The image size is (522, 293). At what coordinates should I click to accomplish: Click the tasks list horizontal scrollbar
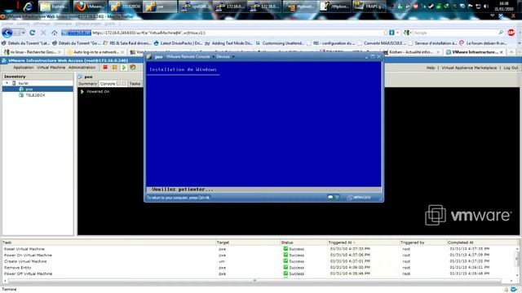pyautogui.click(x=254, y=281)
